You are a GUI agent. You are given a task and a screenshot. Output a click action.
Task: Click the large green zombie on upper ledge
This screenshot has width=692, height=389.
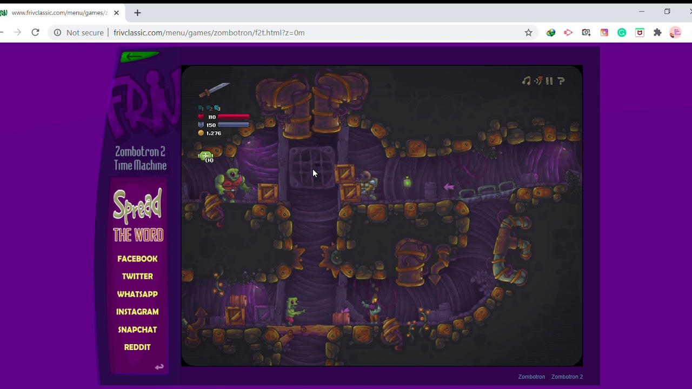point(234,184)
